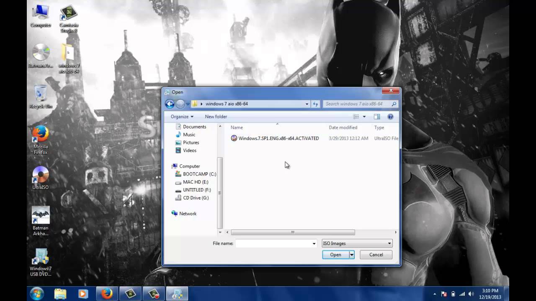
Task: Select the UltraISO desktop shortcut
Action: coord(41,178)
